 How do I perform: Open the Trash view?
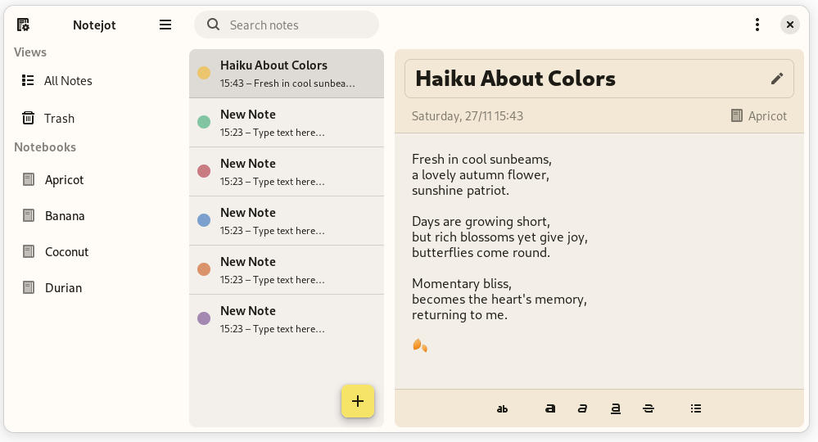click(x=59, y=118)
